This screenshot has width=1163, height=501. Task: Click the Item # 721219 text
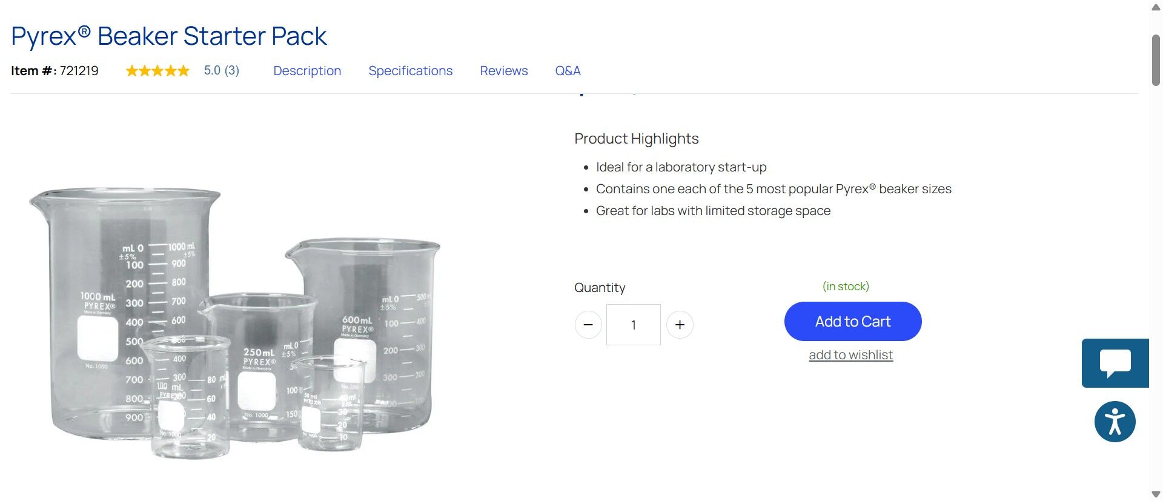[x=55, y=71]
